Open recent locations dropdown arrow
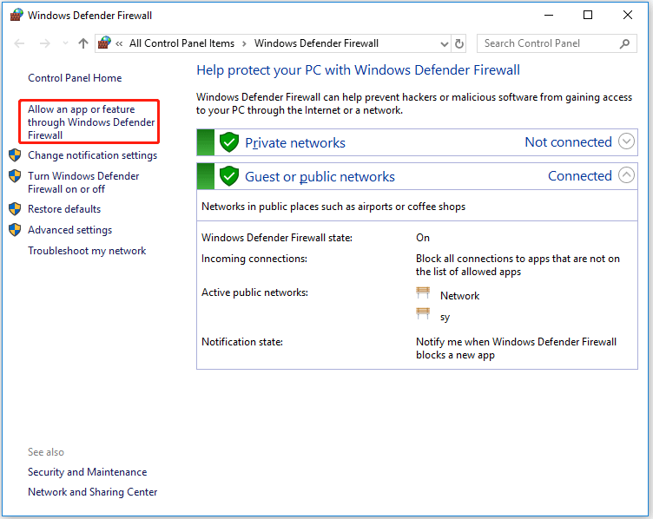Screen dimensions: 653x519 click(x=65, y=43)
